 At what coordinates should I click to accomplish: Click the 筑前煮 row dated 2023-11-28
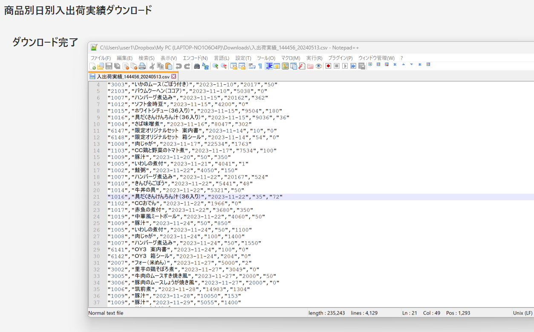pyautogui.click(x=179, y=289)
